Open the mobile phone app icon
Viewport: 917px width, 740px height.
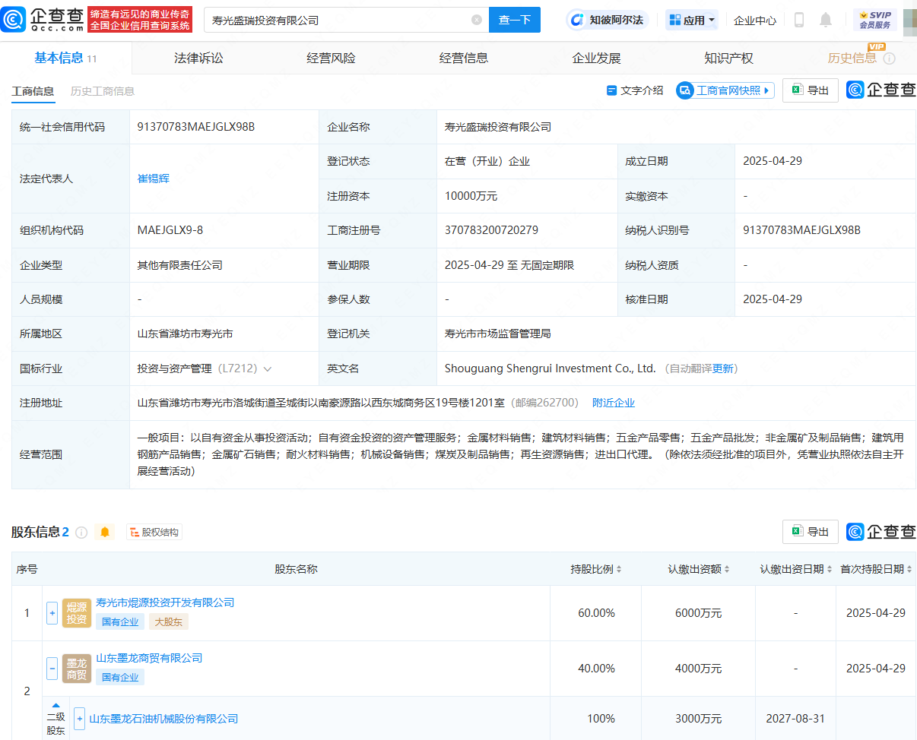[799, 20]
